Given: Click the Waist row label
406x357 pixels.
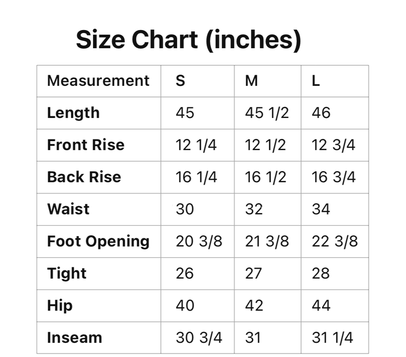Looking at the screenshot, I should click(x=68, y=209).
